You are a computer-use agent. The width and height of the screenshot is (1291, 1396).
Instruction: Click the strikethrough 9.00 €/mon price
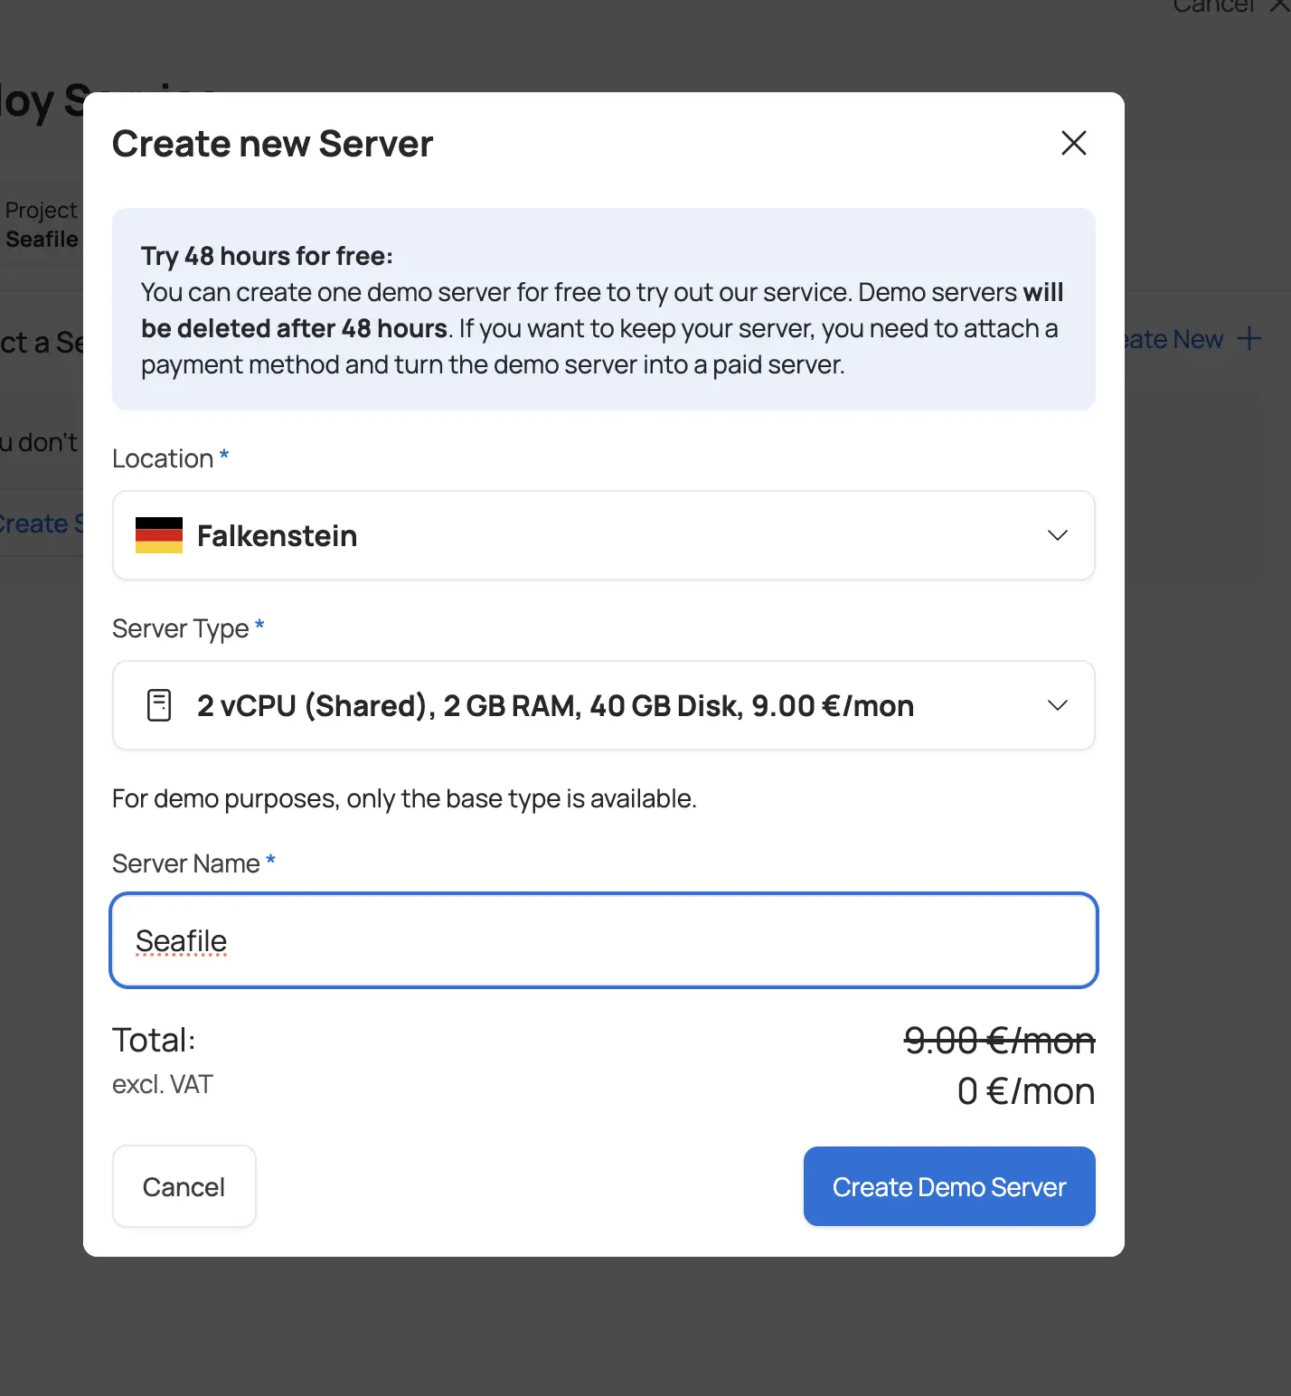coord(1000,1040)
